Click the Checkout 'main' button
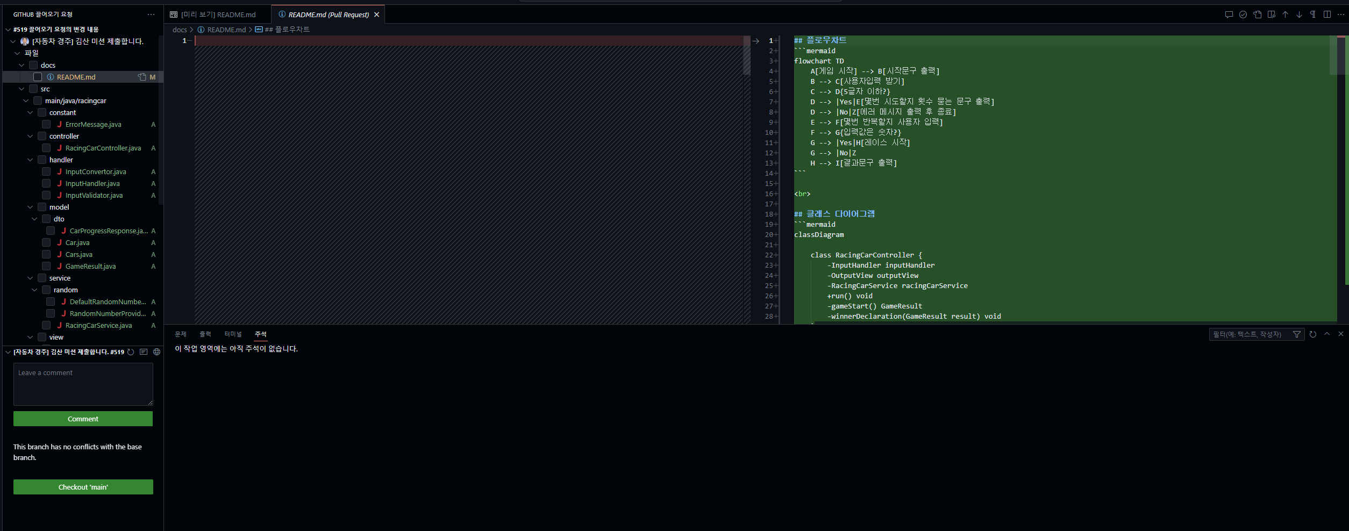This screenshot has width=1349, height=531. pyautogui.click(x=83, y=487)
